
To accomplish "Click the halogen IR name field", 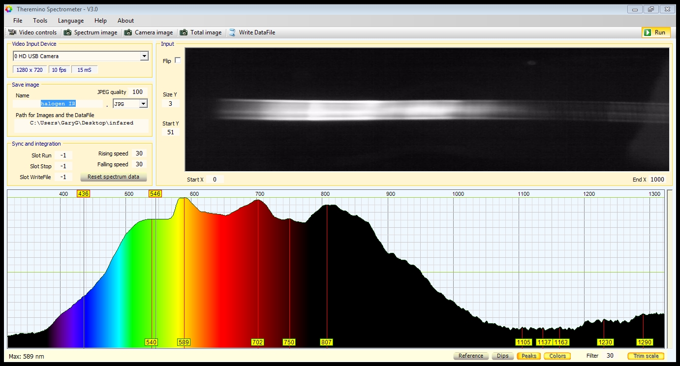I will coord(58,104).
